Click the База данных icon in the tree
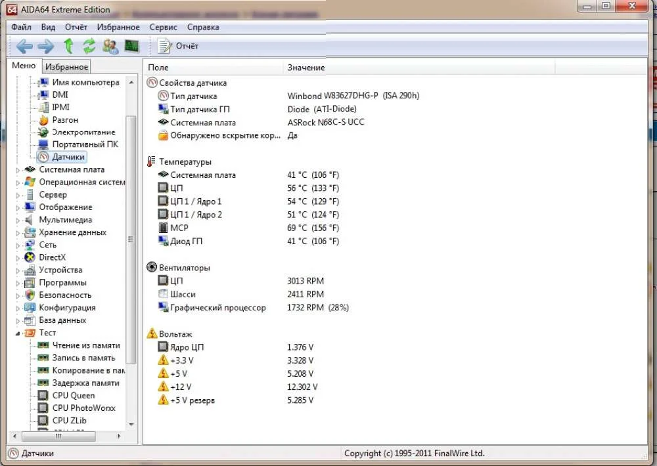Screen dimensions: 657x466 30,320
